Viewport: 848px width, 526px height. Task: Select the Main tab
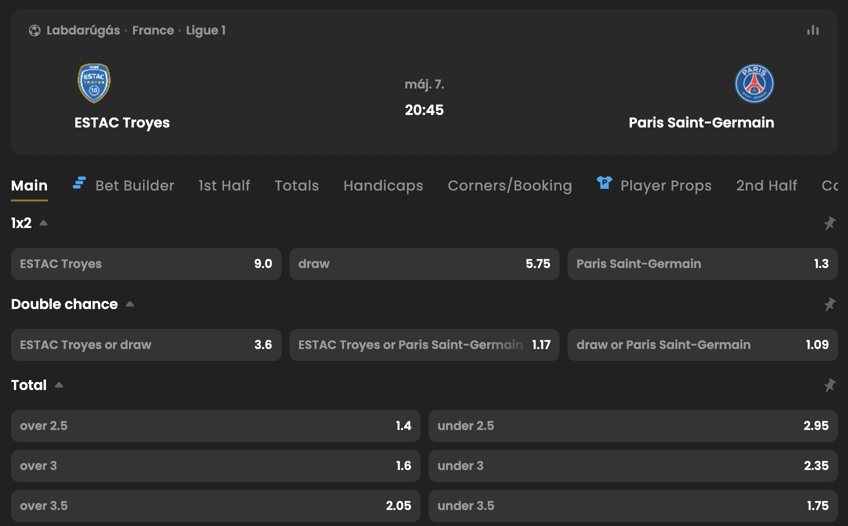[29, 185]
